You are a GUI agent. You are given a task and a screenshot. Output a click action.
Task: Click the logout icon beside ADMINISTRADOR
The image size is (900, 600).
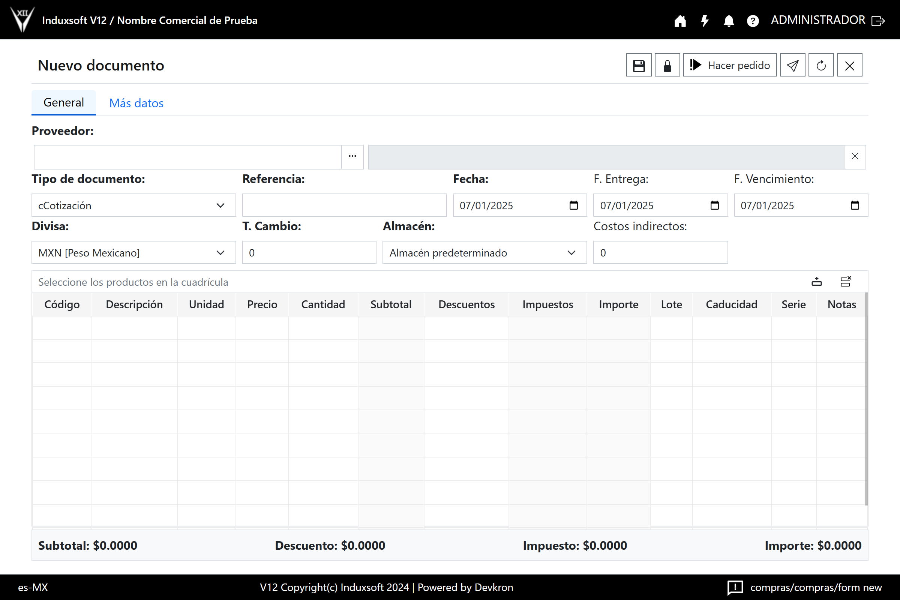pyautogui.click(x=878, y=21)
